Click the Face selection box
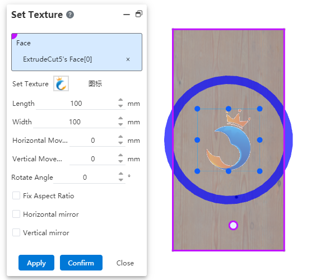The height and width of the screenshot is (280, 316). 77,52
